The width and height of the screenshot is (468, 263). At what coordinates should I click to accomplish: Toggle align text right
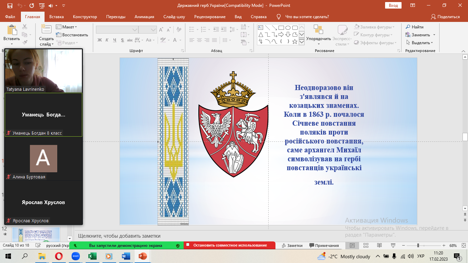(x=207, y=40)
